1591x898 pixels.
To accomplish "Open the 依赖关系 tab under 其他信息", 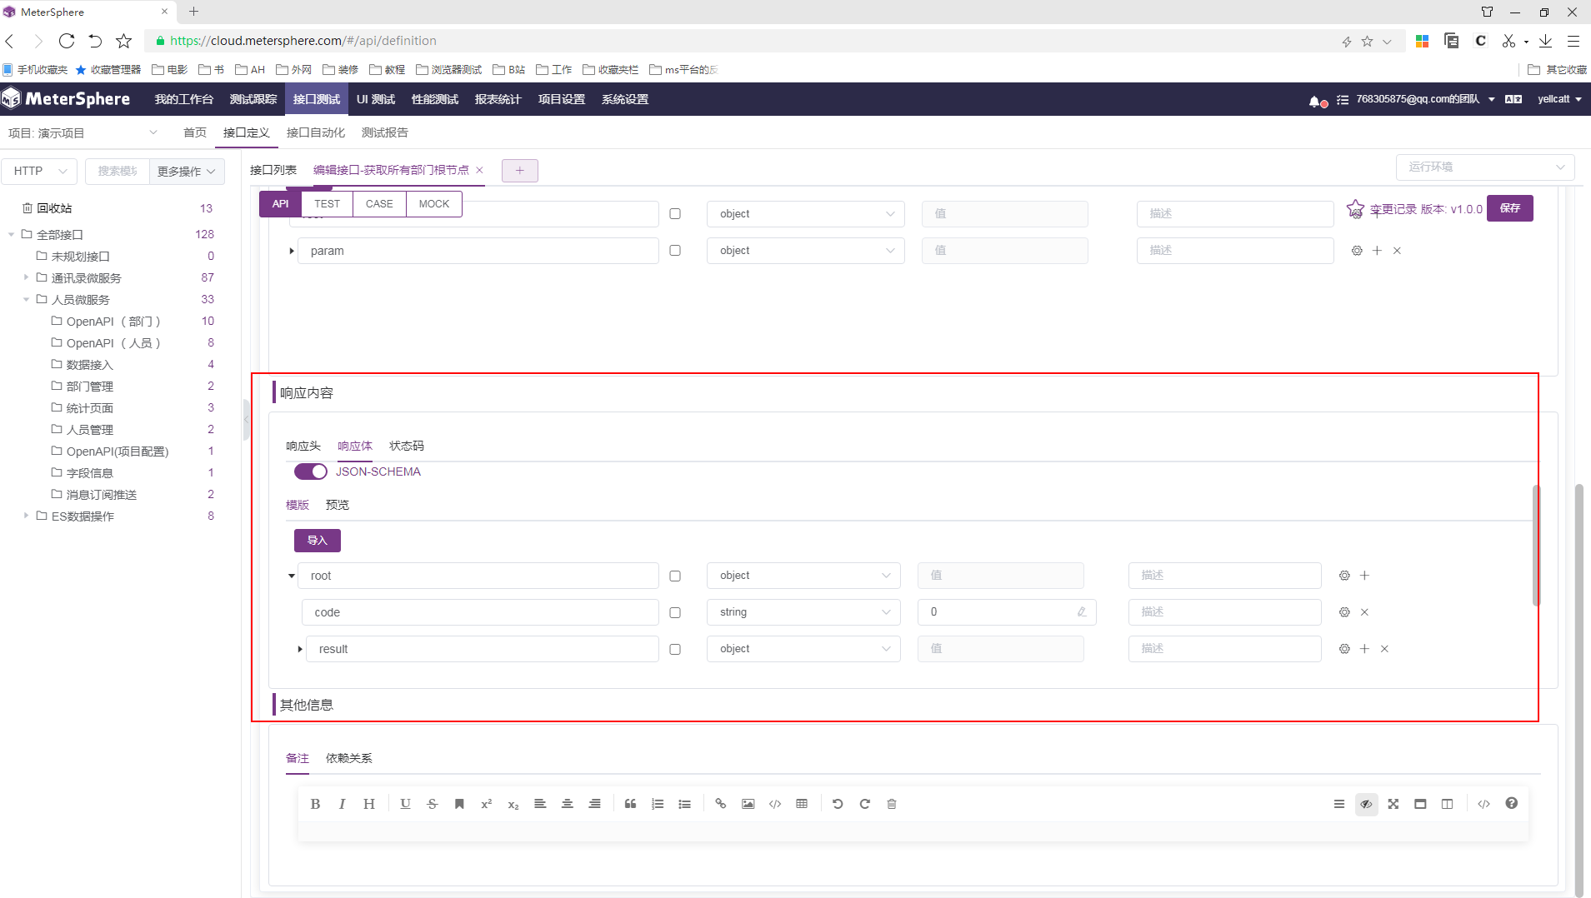I will click(348, 758).
